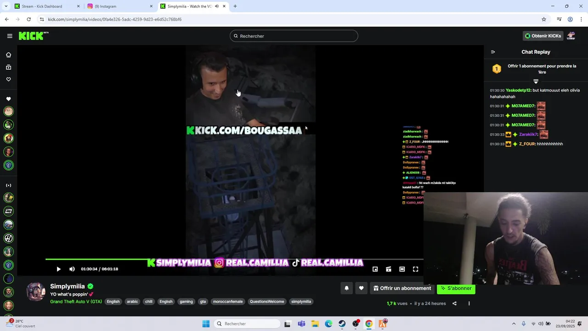The image size is (588, 331).
Task: Open Chrome three-dot menu
Action: (582, 19)
